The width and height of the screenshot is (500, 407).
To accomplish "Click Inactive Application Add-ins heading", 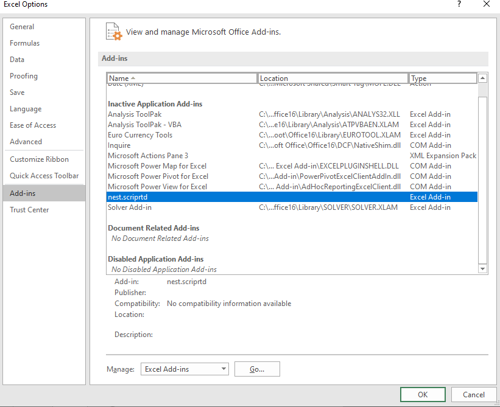I will pyautogui.click(x=155, y=104).
